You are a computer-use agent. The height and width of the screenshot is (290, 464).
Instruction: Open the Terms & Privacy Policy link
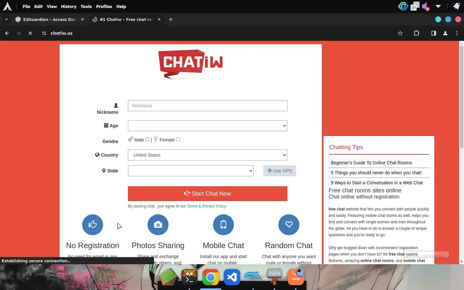(x=207, y=206)
